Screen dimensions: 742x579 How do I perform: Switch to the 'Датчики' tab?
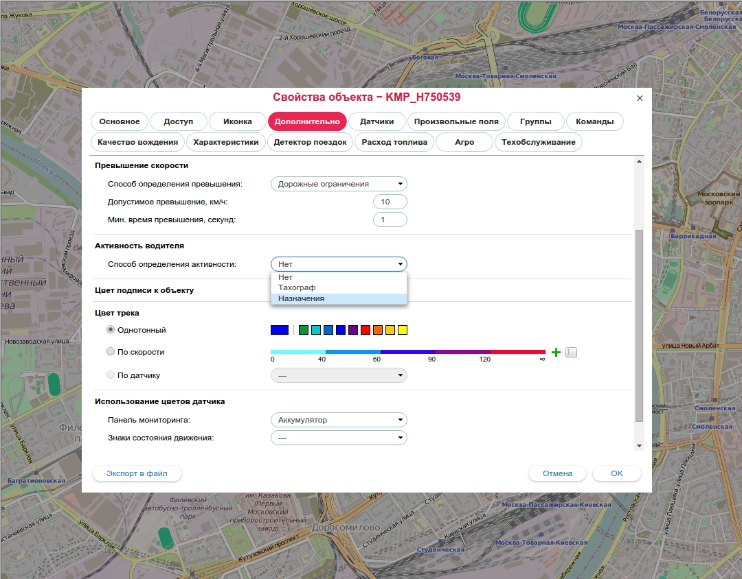[x=376, y=121]
